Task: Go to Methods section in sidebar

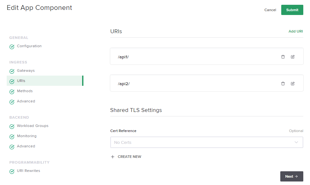Action: (25, 91)
